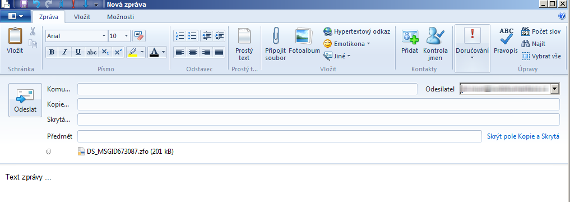Toggle bold formatting
The width and height of the screenshot is (570, 202).
[x=52, y=52]
